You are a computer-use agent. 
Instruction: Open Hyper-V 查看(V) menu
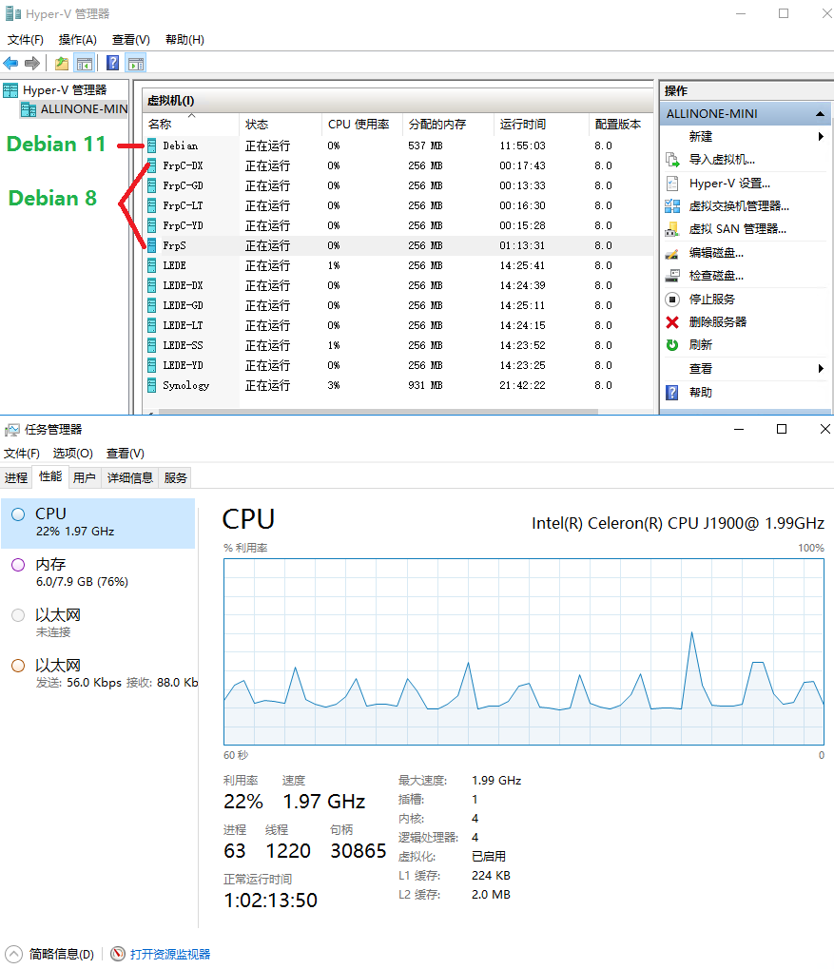(x=131, y=40)
